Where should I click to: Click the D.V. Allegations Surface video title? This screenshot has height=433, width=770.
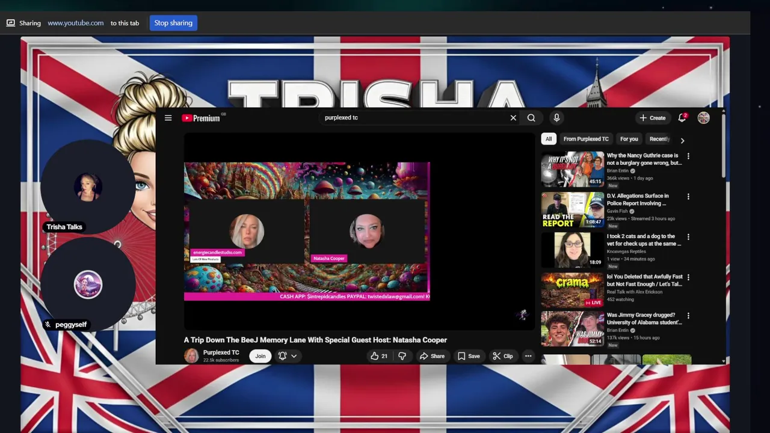click(638, 200)
